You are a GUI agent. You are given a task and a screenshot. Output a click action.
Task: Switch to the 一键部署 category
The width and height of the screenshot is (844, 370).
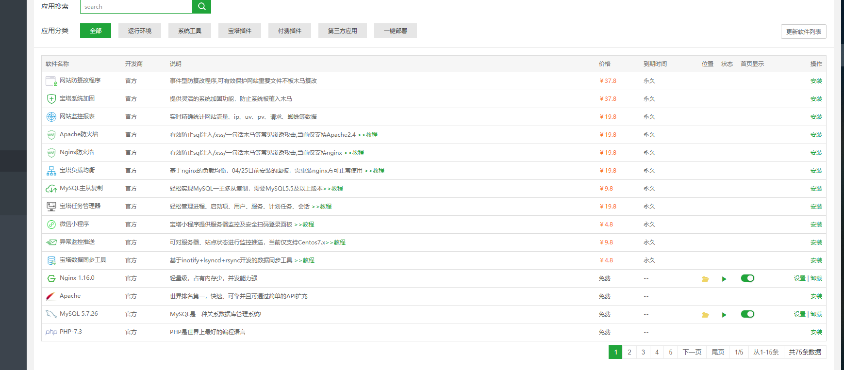click(x=396, y=31)
